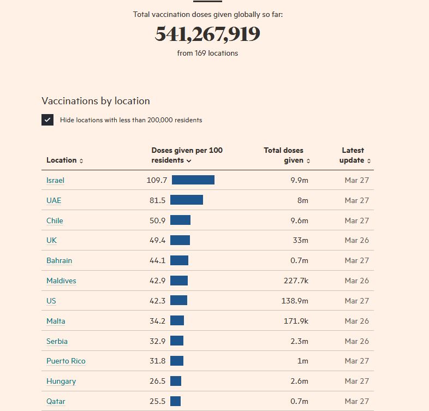Viewport: 429px width, 411px height.
Task: Uncheck Hide locations with less than 200,000 residents
Action: (x=47, y=120)
